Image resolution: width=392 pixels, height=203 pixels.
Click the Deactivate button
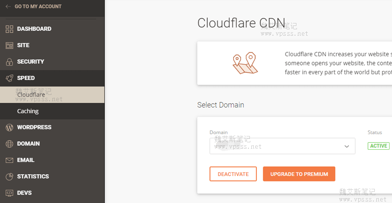point(233,174)
